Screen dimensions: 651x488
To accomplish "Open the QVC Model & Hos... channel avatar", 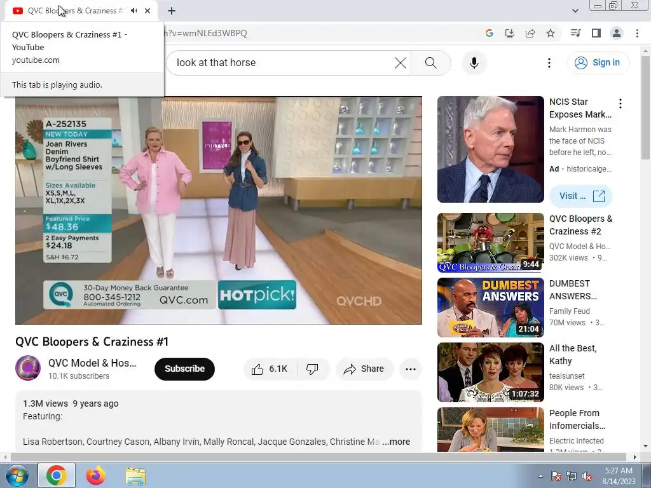I will [28, 368].
